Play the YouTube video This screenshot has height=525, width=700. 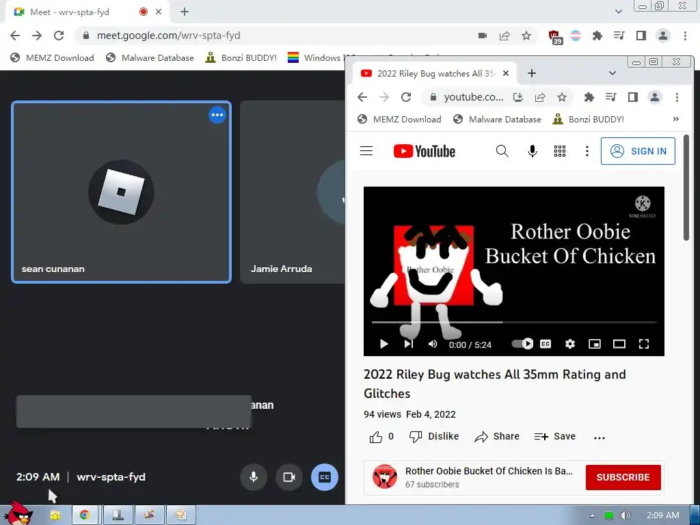pyautogui.click(x=383, y=344)
